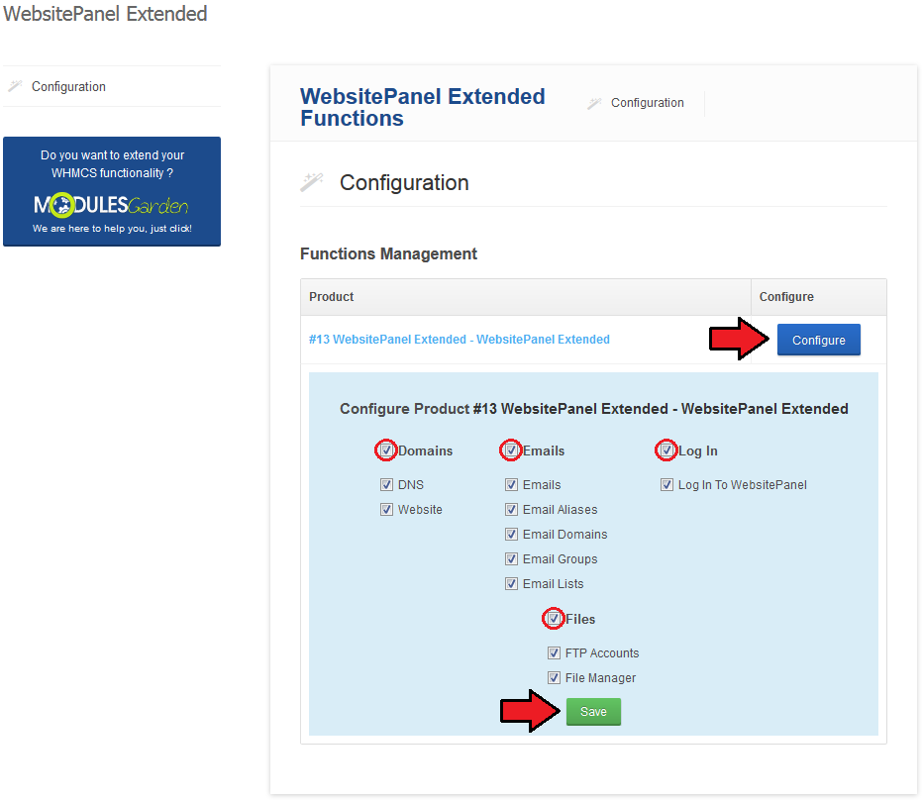Toggle the Emails group header checkbox
The height and width of the screenshot is (800, 922).
(x=511, y=450)
